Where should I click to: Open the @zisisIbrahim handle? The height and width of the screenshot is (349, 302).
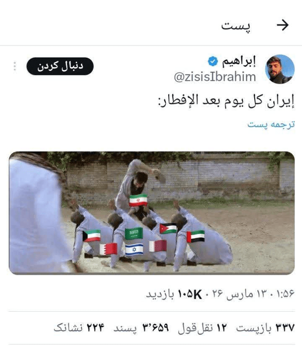(x=215, y=77)
